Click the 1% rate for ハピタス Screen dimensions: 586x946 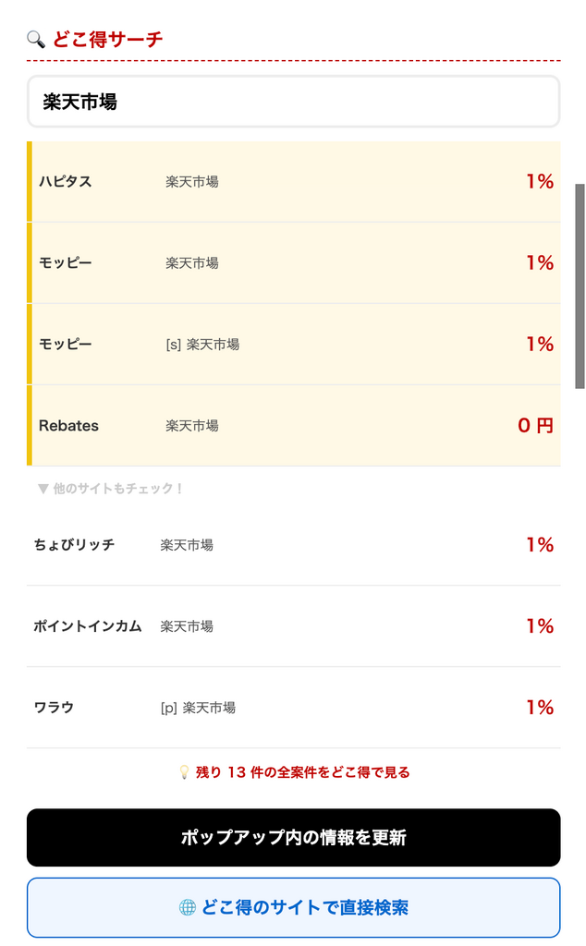(540, 182)
